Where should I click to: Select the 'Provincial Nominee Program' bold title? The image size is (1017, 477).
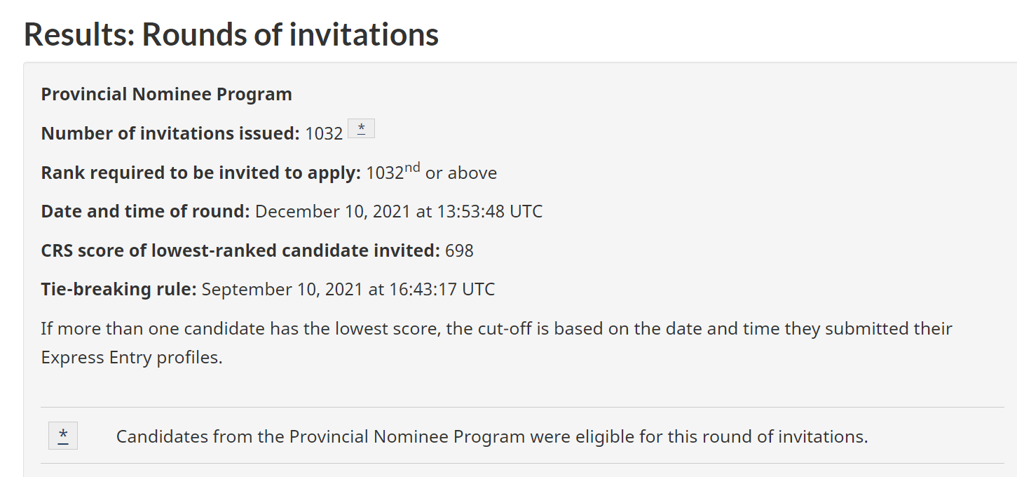167,94
